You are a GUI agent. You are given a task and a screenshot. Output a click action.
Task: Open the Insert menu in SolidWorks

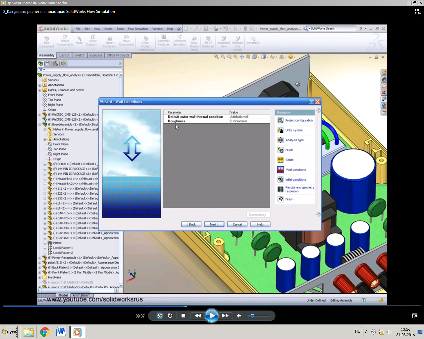click(108, 29)
